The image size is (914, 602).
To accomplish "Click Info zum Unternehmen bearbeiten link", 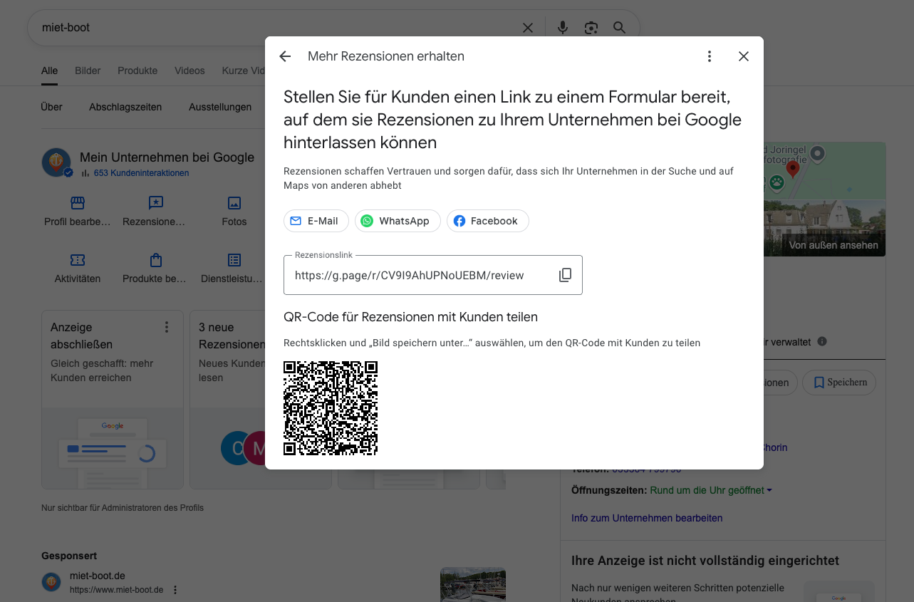I will coord(647,518).
